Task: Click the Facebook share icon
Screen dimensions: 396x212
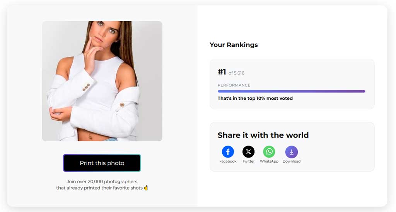Action: [x=228, y=152]
